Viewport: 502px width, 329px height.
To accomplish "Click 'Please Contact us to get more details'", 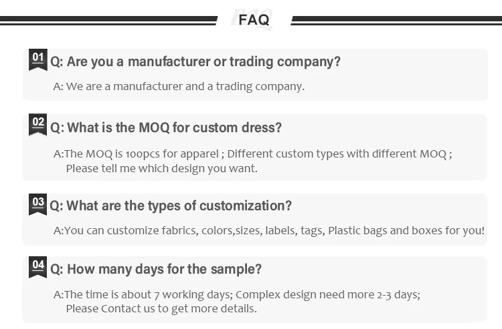I will [161, 308].
